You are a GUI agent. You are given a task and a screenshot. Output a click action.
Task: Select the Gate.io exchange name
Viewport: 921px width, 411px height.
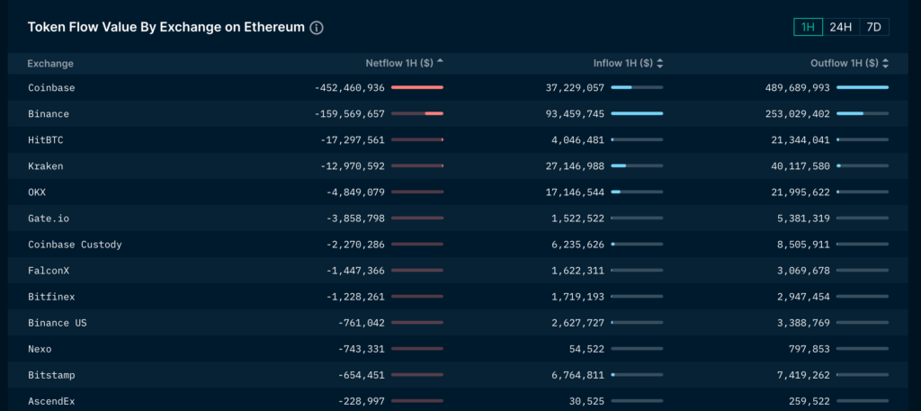49,219
